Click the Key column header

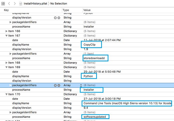click(x=6, y=10)
